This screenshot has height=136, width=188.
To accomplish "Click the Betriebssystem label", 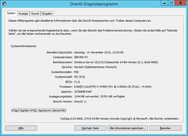I will [x=63, y=62].
